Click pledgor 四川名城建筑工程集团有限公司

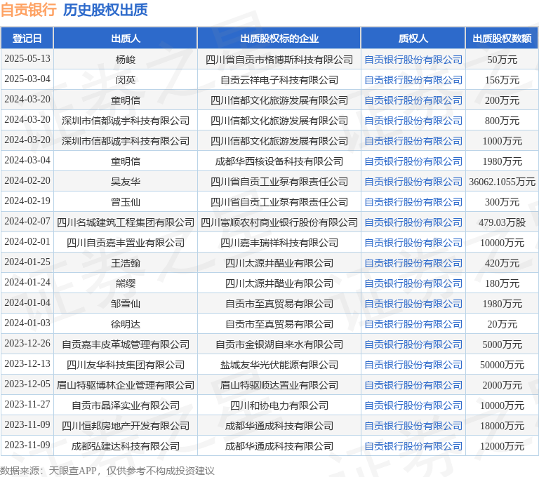[126, 222]
